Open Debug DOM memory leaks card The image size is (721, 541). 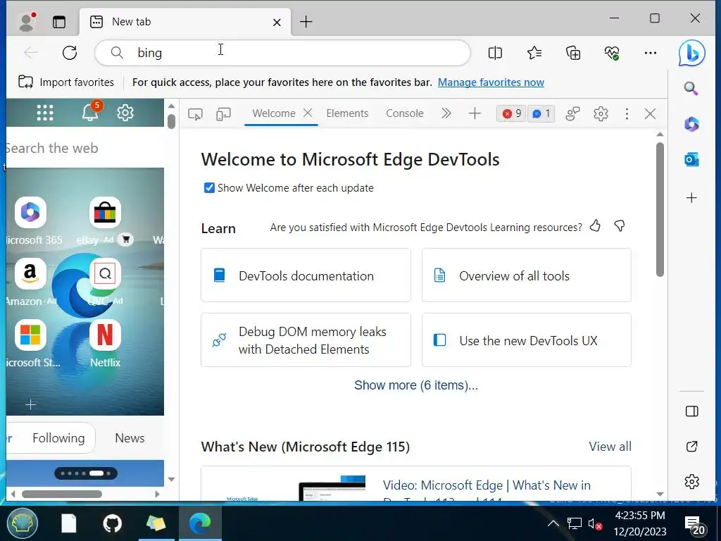click(x=306, y=340)
